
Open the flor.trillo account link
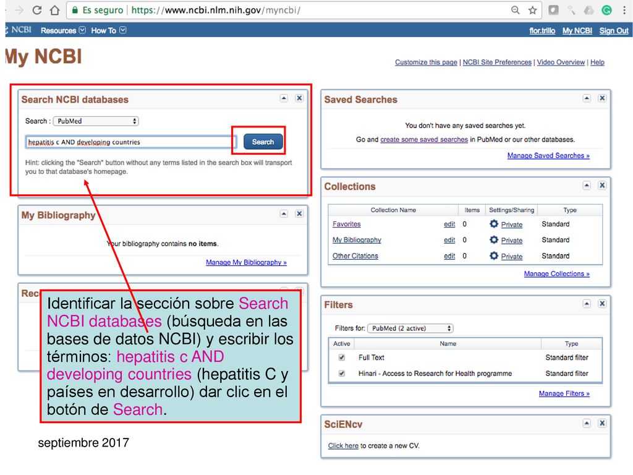click(542, 31)
